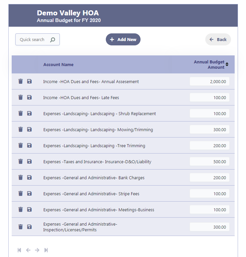Edit the Inspection/Licenses/Permits 300.00 amount
The height and width of the screenshot is (257, 246).
pyautogui.click(x=210, y=227)
